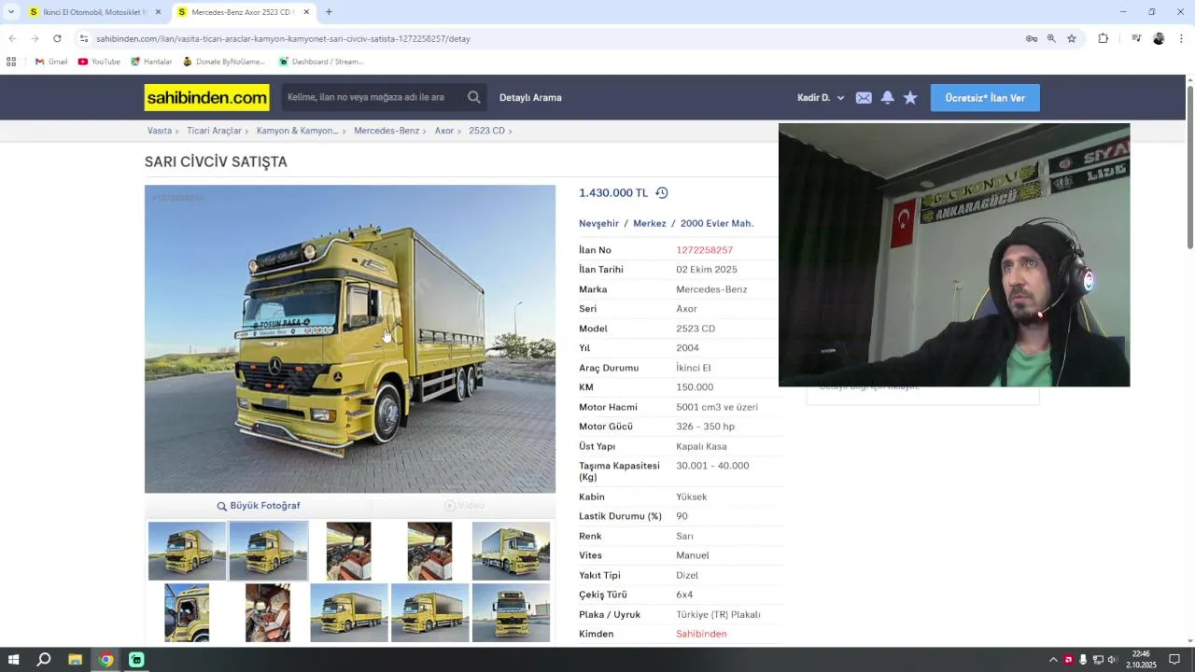Select third thumbnail showing cabin interior

tap(348, 551)
